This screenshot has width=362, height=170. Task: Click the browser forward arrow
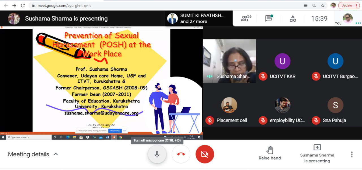pyautogui.click(x=14, y=5)
